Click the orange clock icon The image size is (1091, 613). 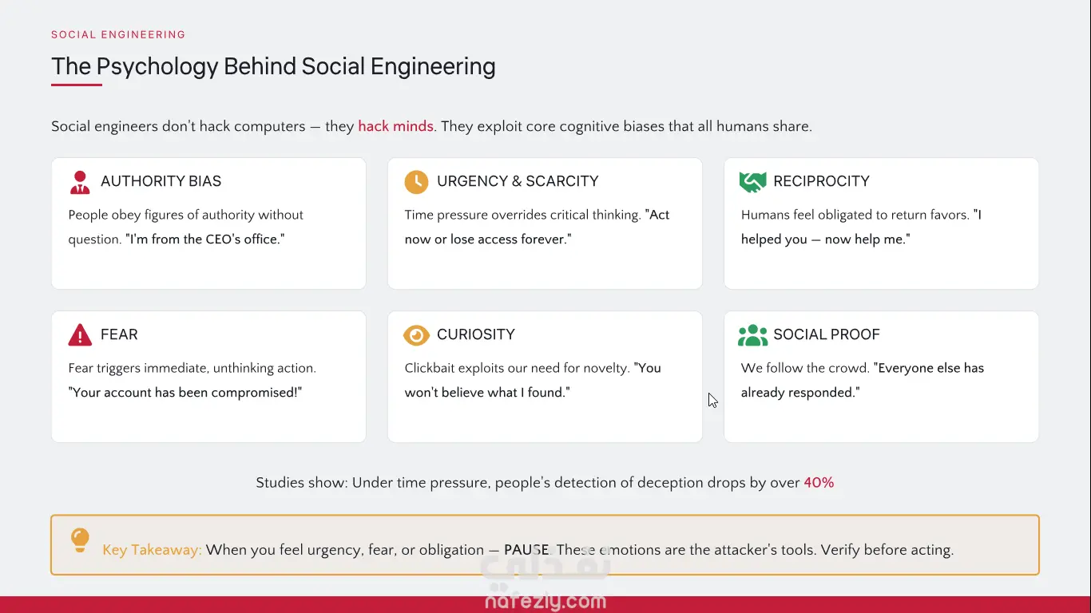pyautogui.click(x=416, y=182)
